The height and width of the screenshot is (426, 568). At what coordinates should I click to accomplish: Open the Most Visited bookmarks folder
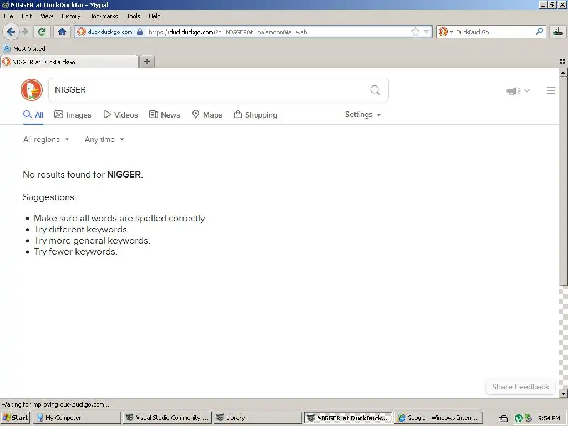pos(24,49)
